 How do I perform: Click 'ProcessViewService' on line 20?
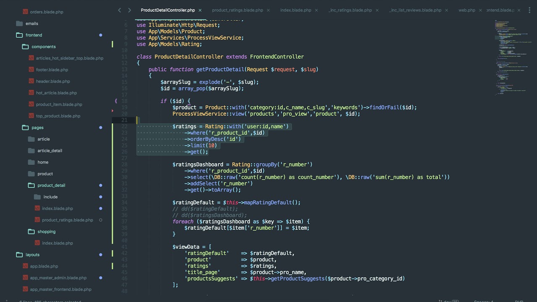[x=199, y=114]
